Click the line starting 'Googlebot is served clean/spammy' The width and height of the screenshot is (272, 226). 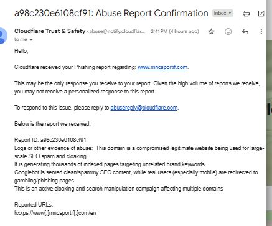click(x=136, y=172)
